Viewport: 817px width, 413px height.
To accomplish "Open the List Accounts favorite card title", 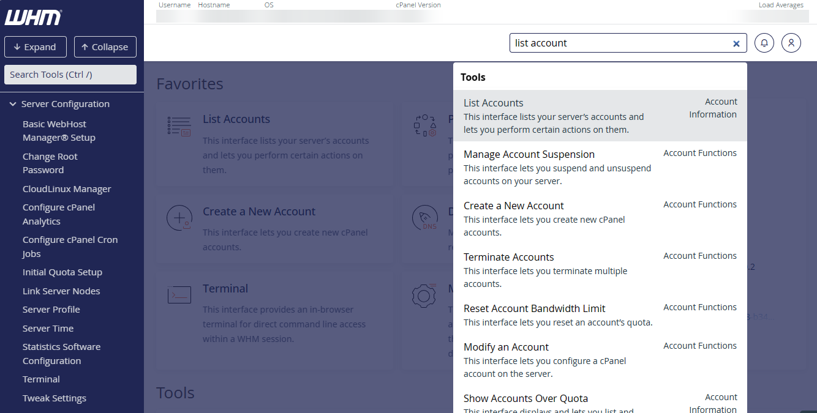I will coord(236,119).
